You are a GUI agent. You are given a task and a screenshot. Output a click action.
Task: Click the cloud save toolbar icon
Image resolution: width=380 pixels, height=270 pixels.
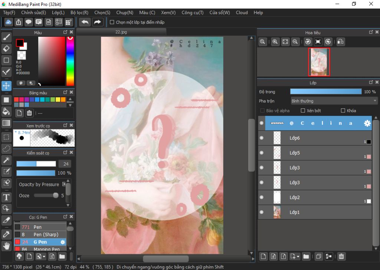(x=8, y=22)
